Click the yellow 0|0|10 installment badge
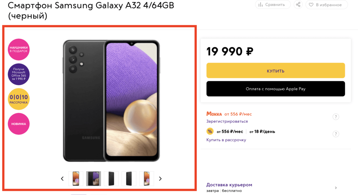Screen dimensions: 358x195 [x=19, y=99]
